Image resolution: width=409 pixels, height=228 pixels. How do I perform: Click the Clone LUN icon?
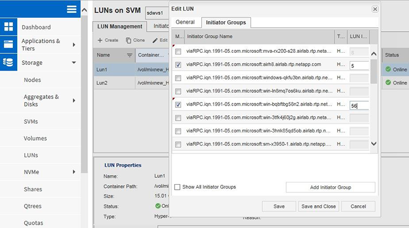click(129, 40)
